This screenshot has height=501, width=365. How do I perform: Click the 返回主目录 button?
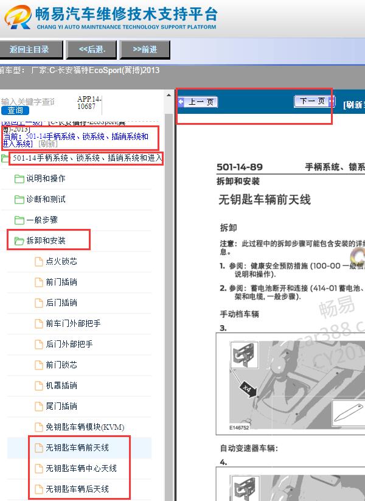click(x=30, y=49)
